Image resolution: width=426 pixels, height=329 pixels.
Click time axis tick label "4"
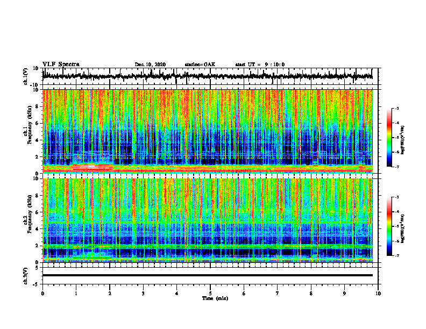177,294
